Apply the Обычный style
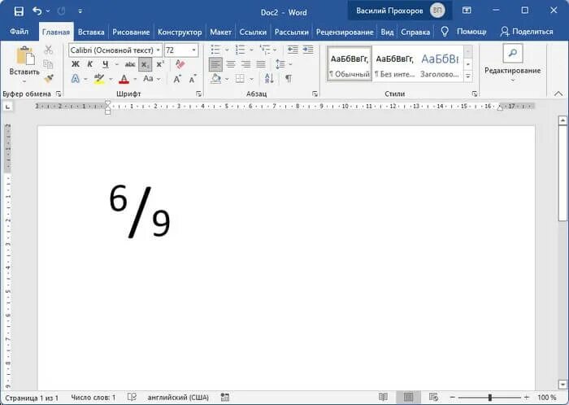 pos(349,64)
